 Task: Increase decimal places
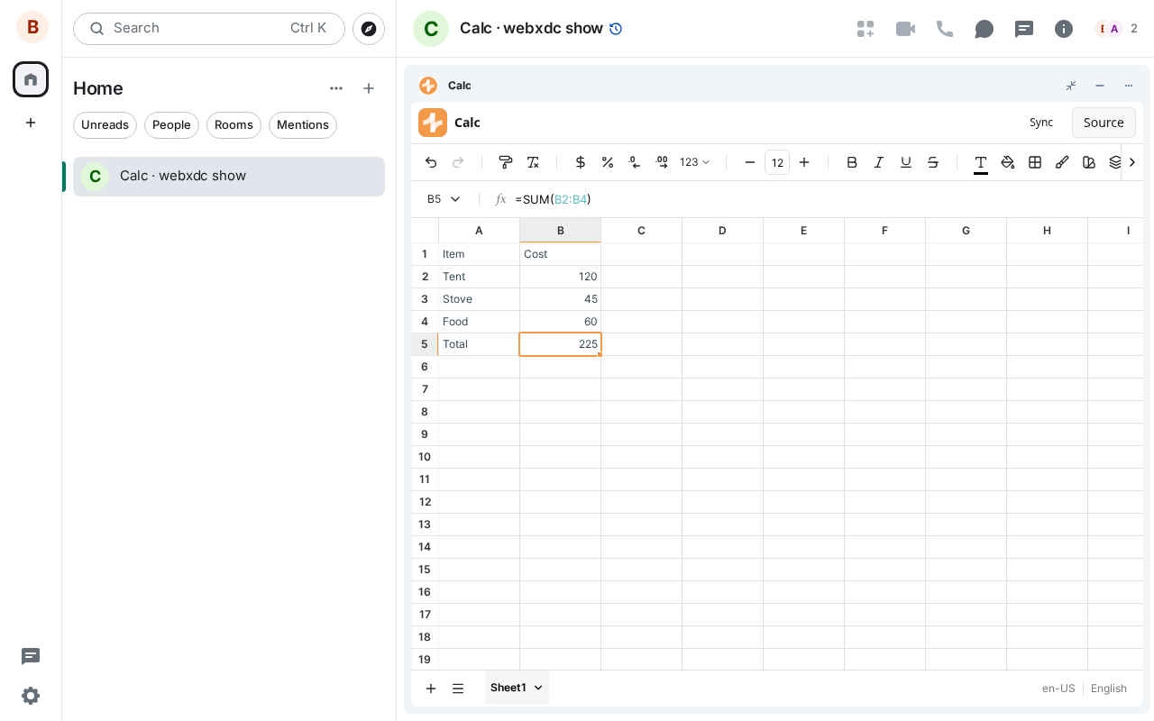click(662, 162)
